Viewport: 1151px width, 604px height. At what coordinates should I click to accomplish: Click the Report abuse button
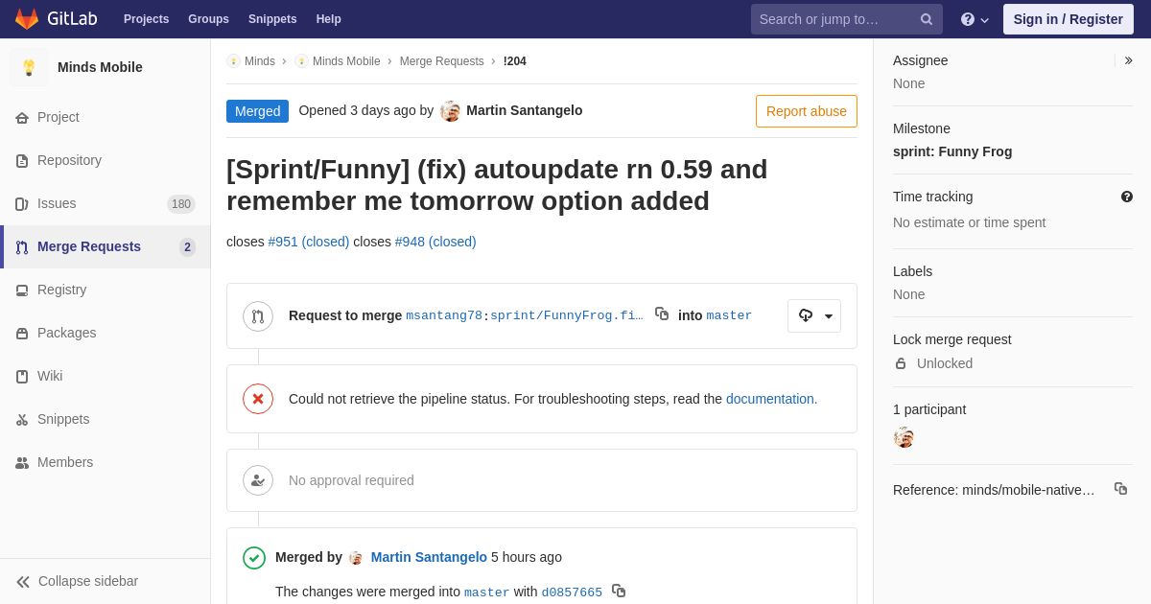pos(807,111)
